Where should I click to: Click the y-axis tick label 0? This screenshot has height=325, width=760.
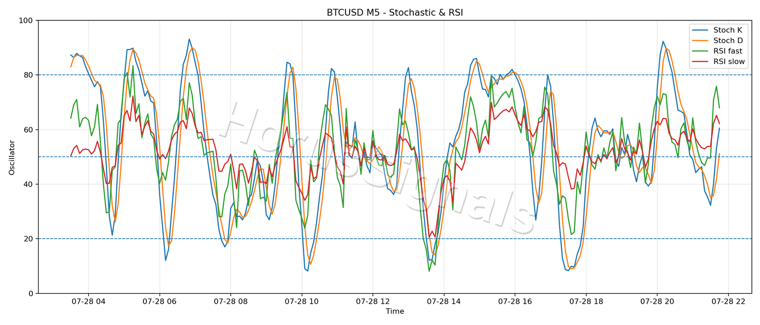tap(31, 294)
